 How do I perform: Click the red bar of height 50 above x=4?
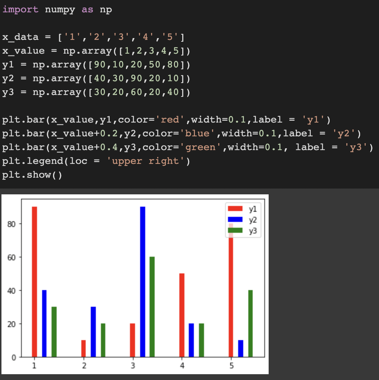(182, 315)
